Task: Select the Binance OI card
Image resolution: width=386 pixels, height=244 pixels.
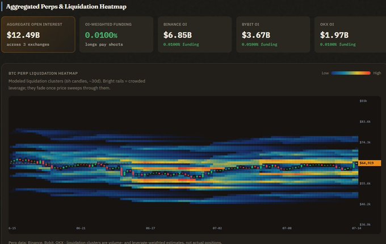Action: pos(195,35)
